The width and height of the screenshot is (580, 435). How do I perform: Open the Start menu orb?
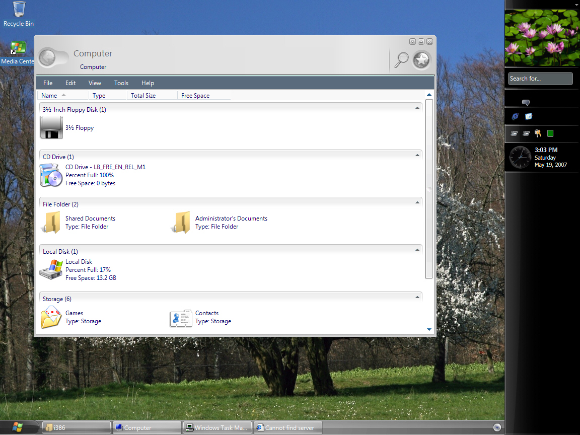point(18,427)
